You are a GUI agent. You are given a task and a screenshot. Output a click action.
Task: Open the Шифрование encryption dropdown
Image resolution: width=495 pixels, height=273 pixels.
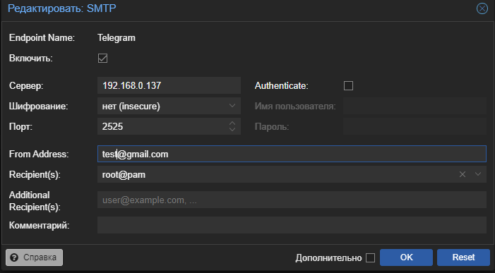[x=232, y=106]
